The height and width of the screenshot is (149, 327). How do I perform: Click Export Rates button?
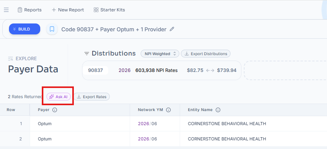click(92, 97)
